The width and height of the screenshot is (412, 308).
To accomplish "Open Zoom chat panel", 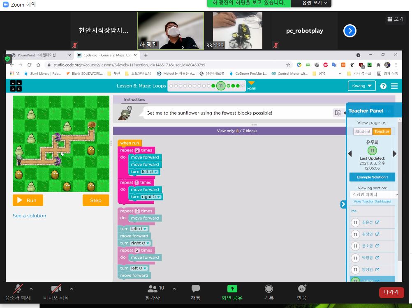I will [196, 292].
